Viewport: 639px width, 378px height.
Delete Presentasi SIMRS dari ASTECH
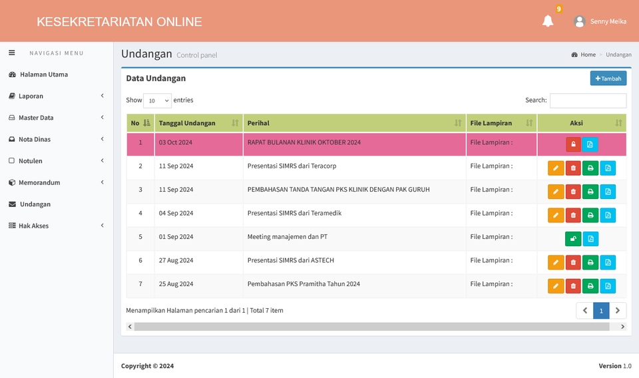click(573, 262)
